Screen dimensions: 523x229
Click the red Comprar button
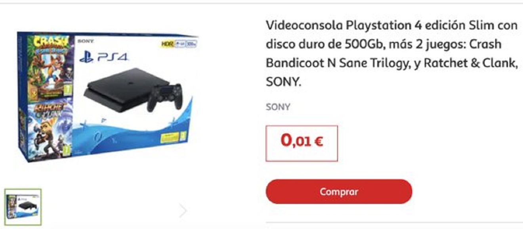pyautogui.click(x=339, y=192)
